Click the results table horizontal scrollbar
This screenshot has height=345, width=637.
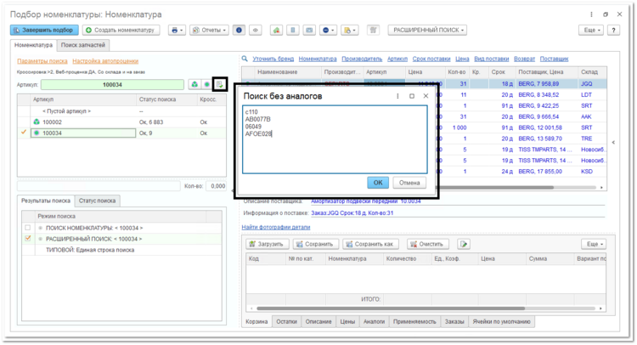pos(498,187)
